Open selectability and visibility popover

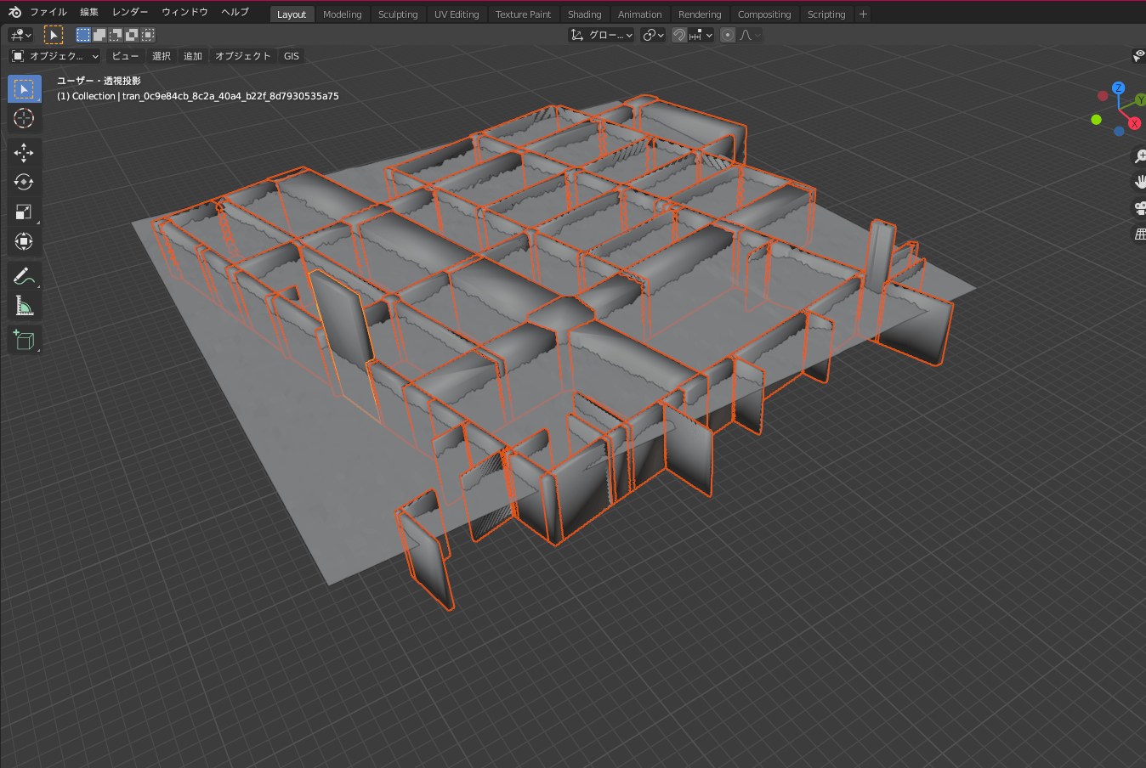pos(1139,56)
